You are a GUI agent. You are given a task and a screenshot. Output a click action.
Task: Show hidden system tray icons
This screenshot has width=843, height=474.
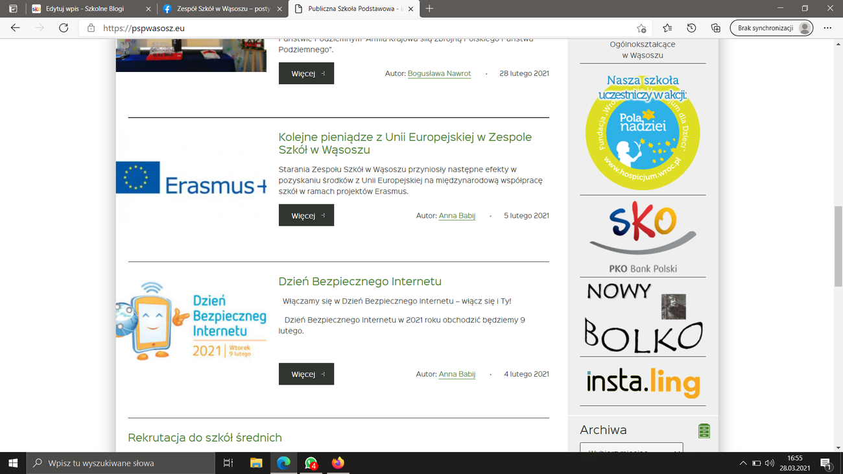tap(743, 463)
